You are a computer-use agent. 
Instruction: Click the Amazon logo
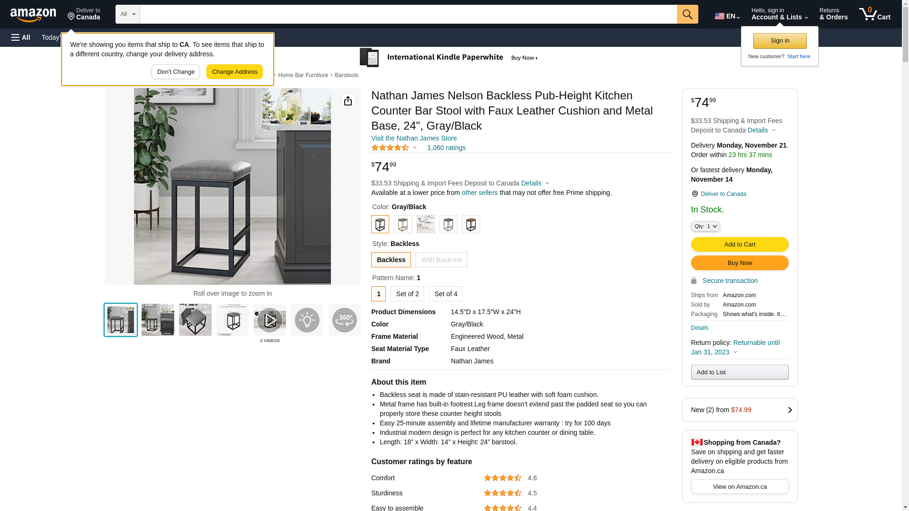pos(33,15)
